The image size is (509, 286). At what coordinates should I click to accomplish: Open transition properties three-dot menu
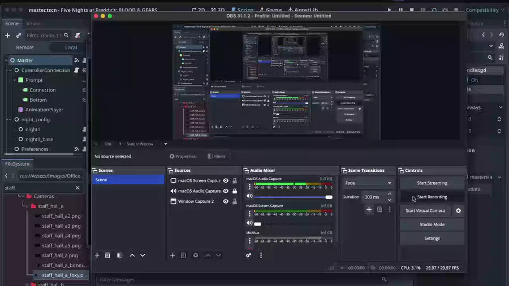coord(390,210)
